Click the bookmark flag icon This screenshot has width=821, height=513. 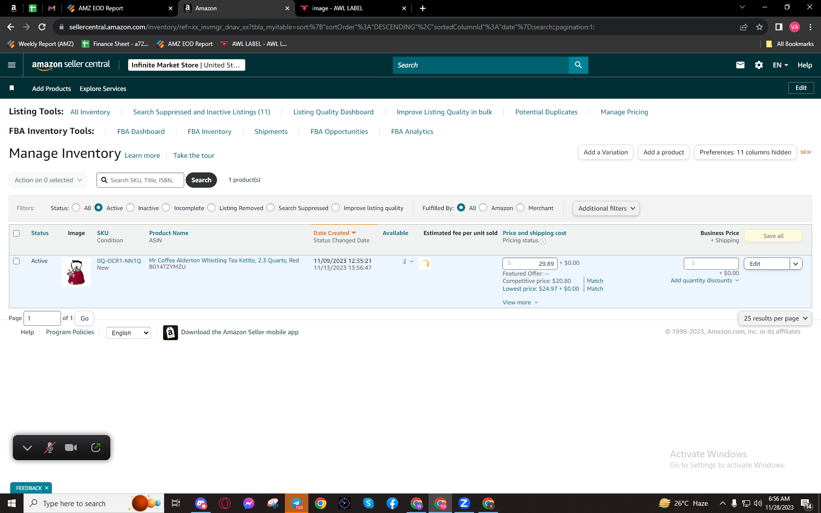pyautogui.click(x=12, y=88)
